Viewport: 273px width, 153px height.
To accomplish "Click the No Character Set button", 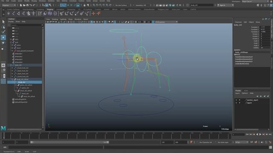I will pyautogui.click(x=206, y=142).
